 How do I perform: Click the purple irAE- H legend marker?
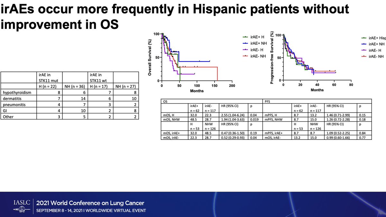click(245, 50)
